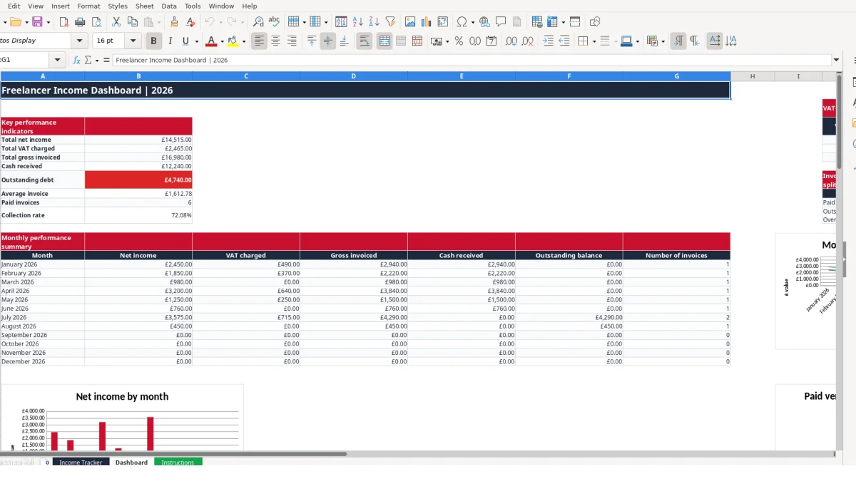Sort ascending with the A-Z icon

(x=358, y=22)
